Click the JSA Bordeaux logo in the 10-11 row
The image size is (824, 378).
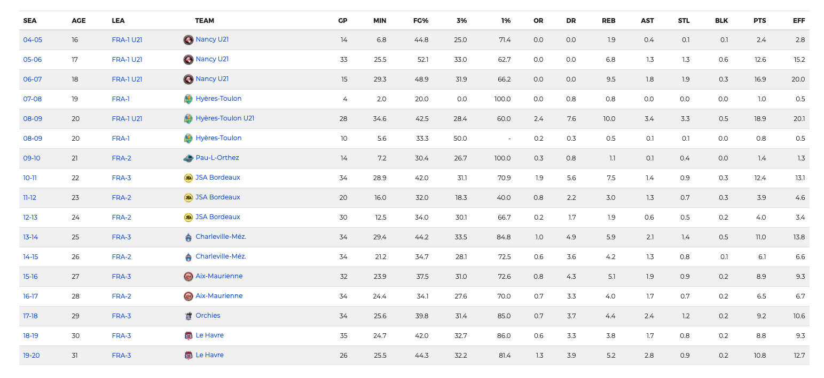(188, 178)
